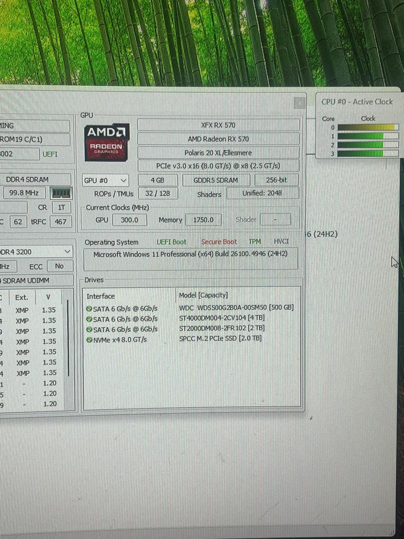404x539 pixels.
Task: Click the AMD Radeon RX 570 field
Action: pyautogui.click(x=218, y=139)
